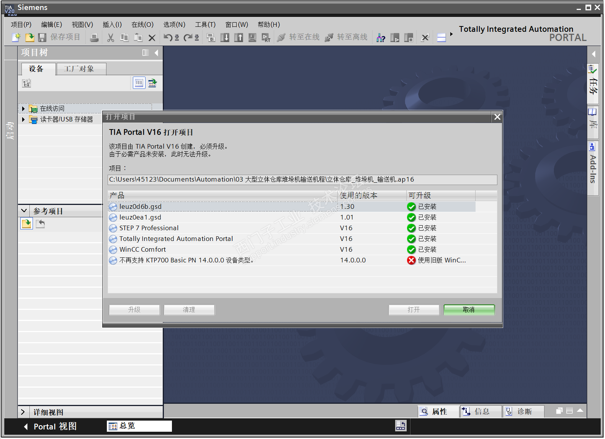Screen dimensions: 605x439
Task: Expand the inspector window up arrow
Action: coord(580,411)
